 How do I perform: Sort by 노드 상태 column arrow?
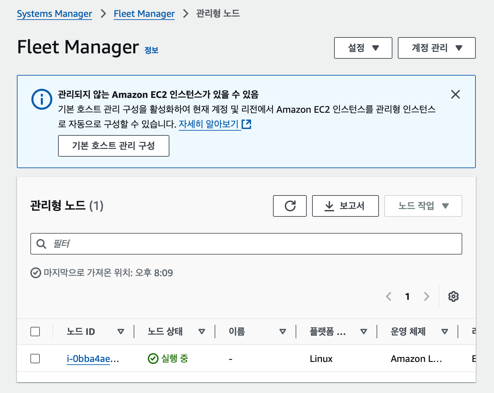pyautogui.click(x=202, y=332)
